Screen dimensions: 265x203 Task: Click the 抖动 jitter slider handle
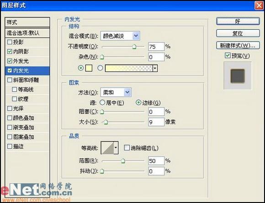[102, 171]
